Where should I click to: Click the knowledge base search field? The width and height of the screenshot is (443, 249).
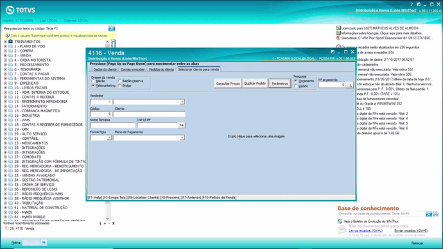coord(381,214)
